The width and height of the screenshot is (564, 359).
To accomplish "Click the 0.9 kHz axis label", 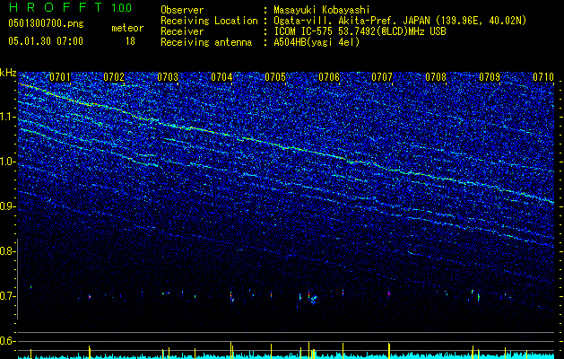I will click(7, 206).
